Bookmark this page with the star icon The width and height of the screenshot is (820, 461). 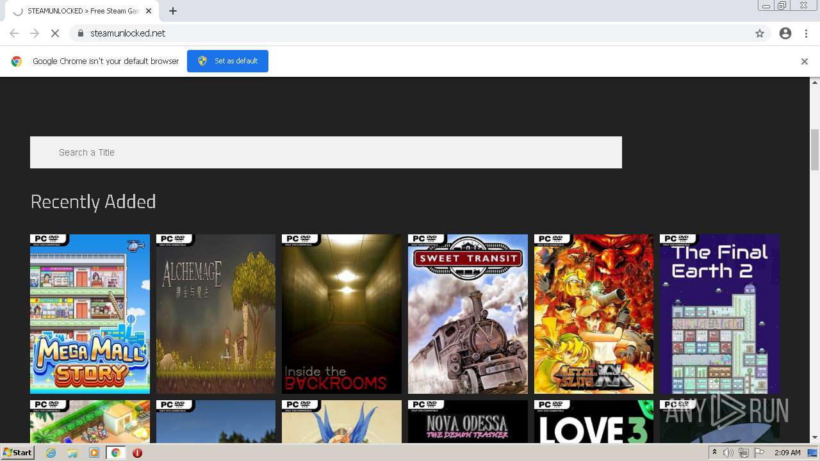point(760,33)
